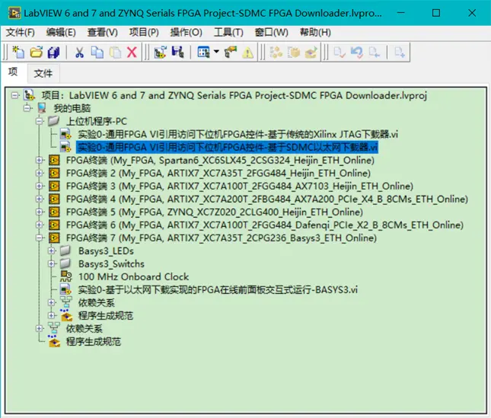Switch to the 文件 tab
The width and height of the screenshot is (491, 418).
tap(43, 73)
